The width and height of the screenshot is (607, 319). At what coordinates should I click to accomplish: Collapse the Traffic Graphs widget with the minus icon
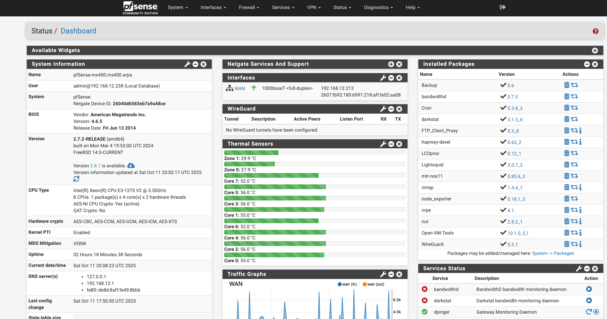tap(391, 274)
